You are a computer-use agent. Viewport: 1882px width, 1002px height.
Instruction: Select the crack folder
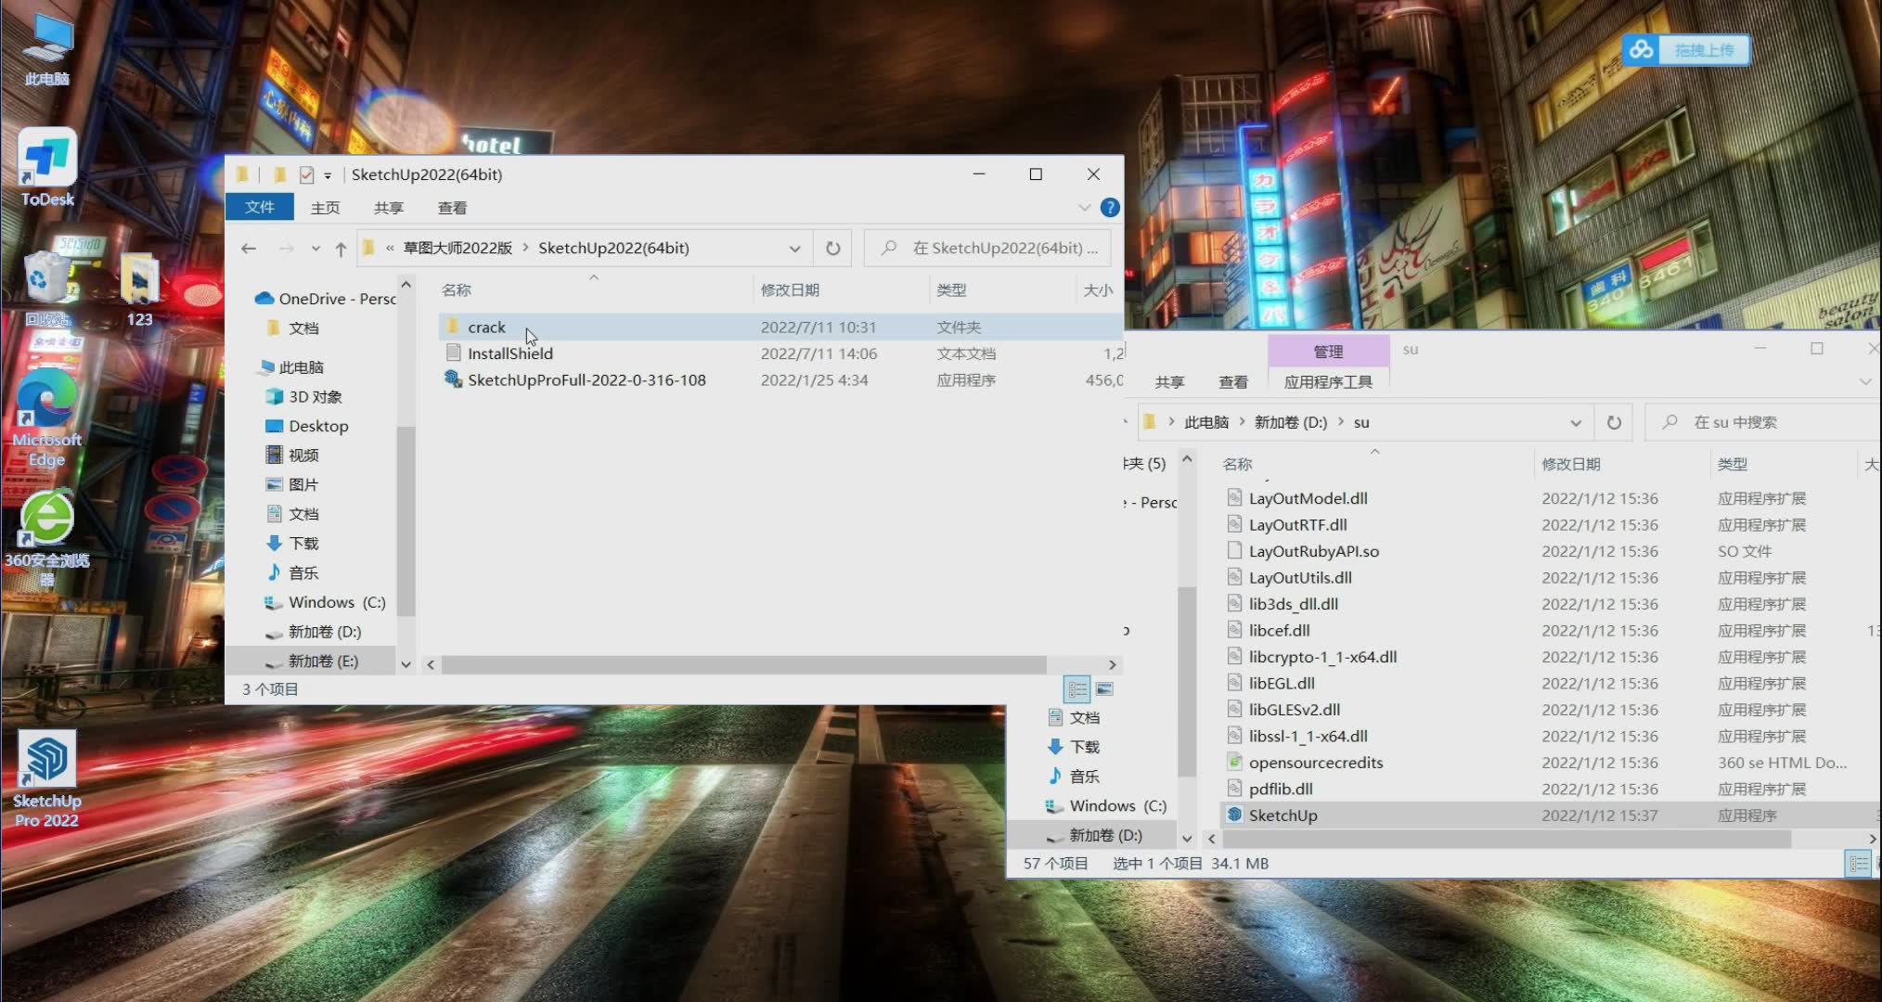(x=486, y=328)
